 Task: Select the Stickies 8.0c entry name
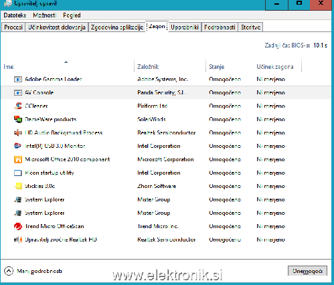coord(39,186)
